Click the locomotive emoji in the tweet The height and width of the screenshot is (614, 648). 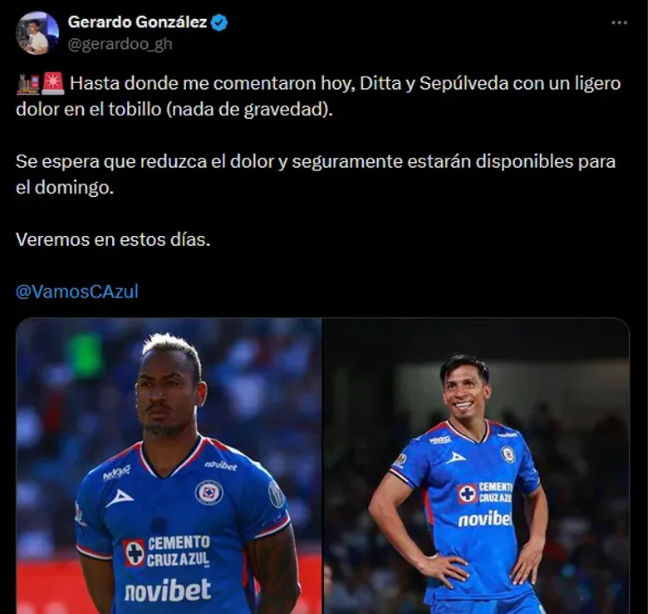point(28,83)
